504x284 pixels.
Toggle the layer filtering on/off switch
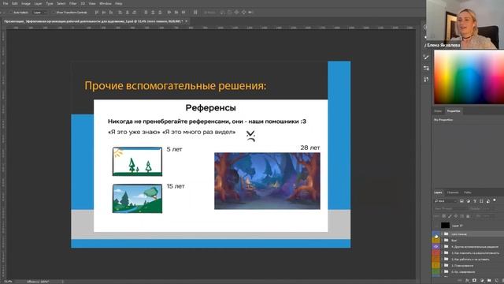click(x=495, y=200)
